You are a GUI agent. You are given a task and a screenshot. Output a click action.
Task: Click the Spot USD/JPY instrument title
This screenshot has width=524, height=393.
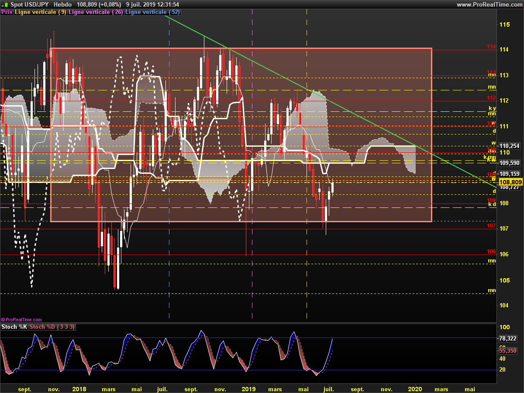29,4
